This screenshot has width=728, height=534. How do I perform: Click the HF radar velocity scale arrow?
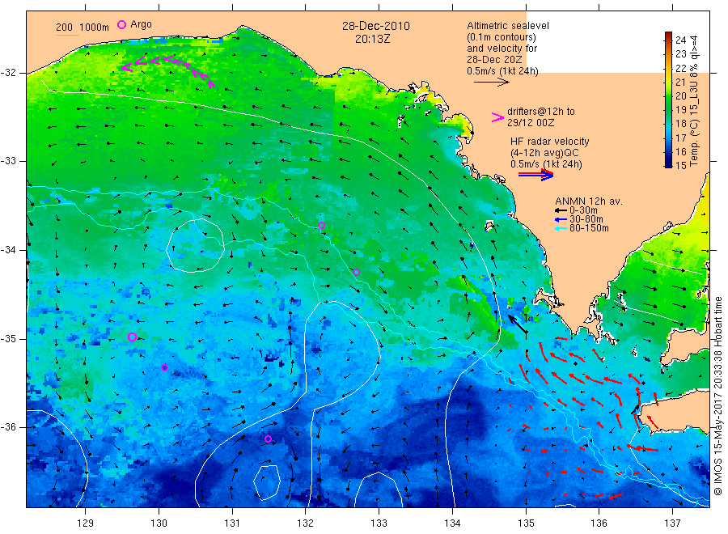[535, 175]
